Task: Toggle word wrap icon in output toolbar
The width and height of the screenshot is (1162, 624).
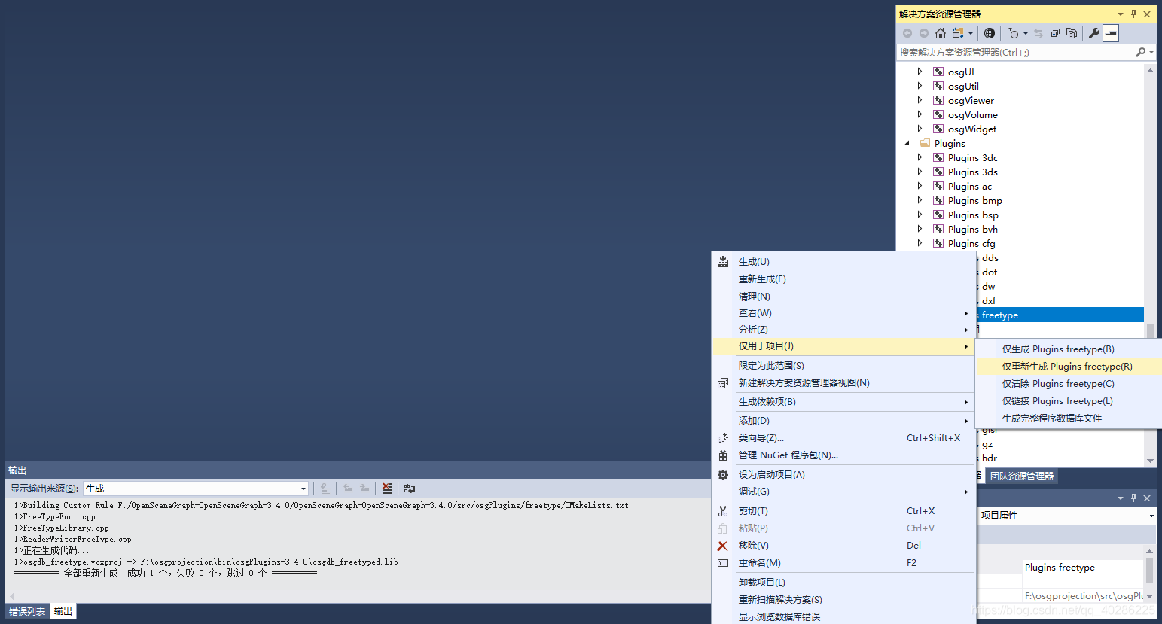Action: pos(410,489)
